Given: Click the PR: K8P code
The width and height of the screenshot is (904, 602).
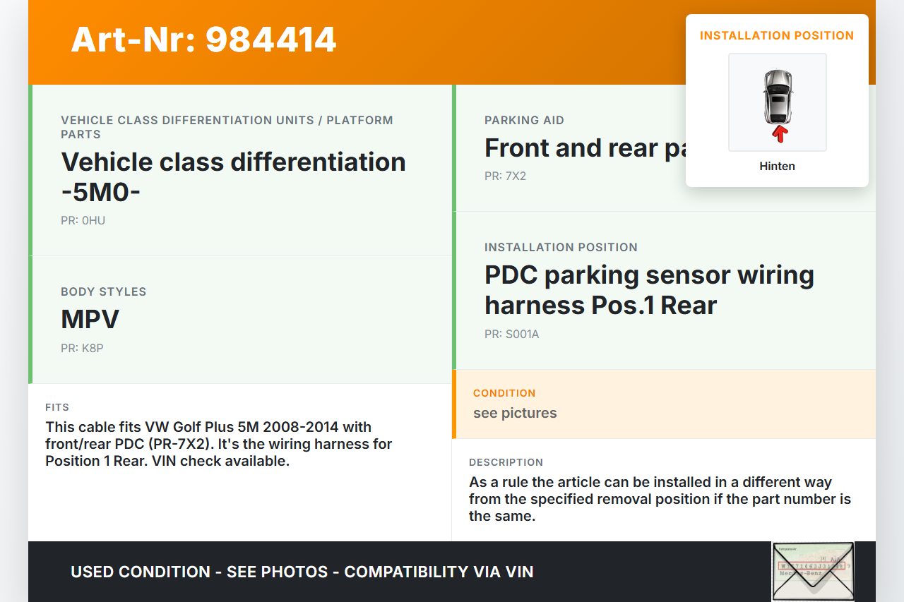Looking at the screenshot, I should point(82,348).
